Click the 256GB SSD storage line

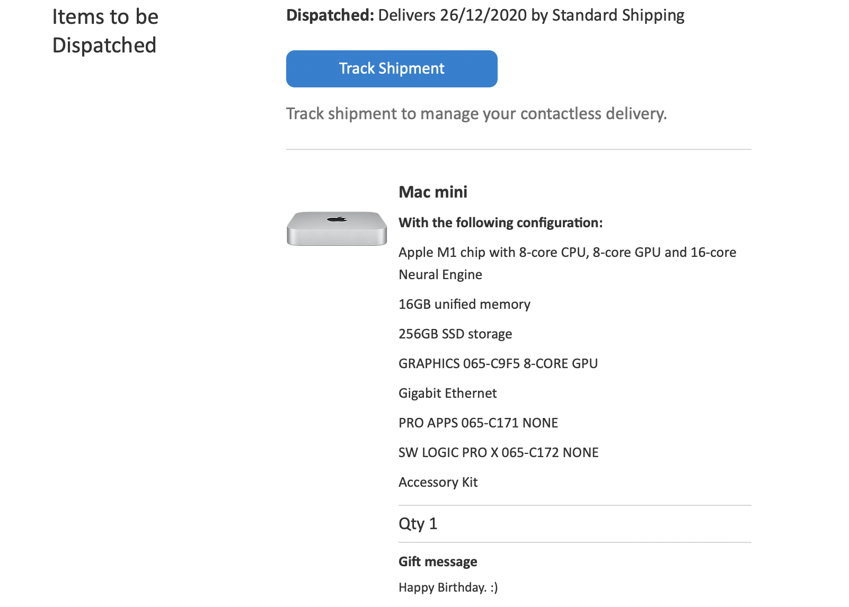[455, 334]
